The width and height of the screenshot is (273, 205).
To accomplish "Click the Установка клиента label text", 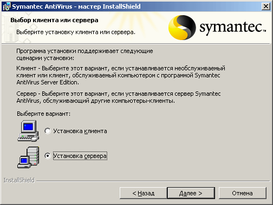I will pos(80,131).
